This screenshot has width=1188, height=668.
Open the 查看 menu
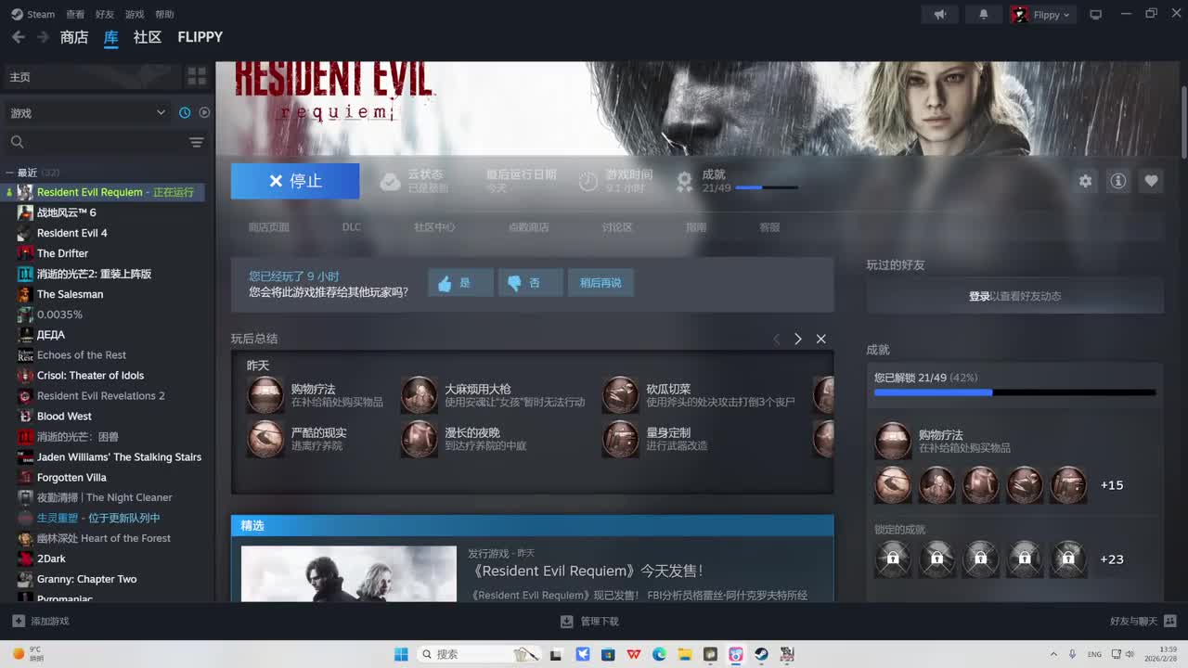pos(75,14)
